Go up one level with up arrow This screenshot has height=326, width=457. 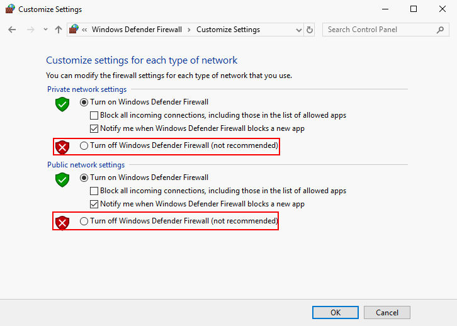[59, 30]
